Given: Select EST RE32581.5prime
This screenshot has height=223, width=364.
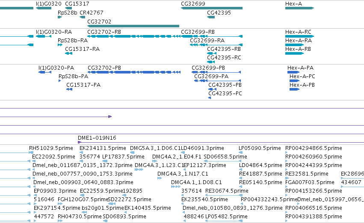Looking at the screenshot, I should coord(307,174).
